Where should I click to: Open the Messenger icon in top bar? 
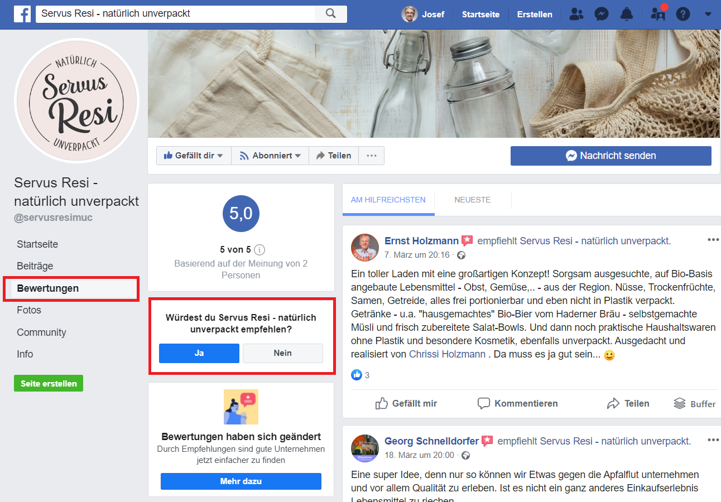602,15
